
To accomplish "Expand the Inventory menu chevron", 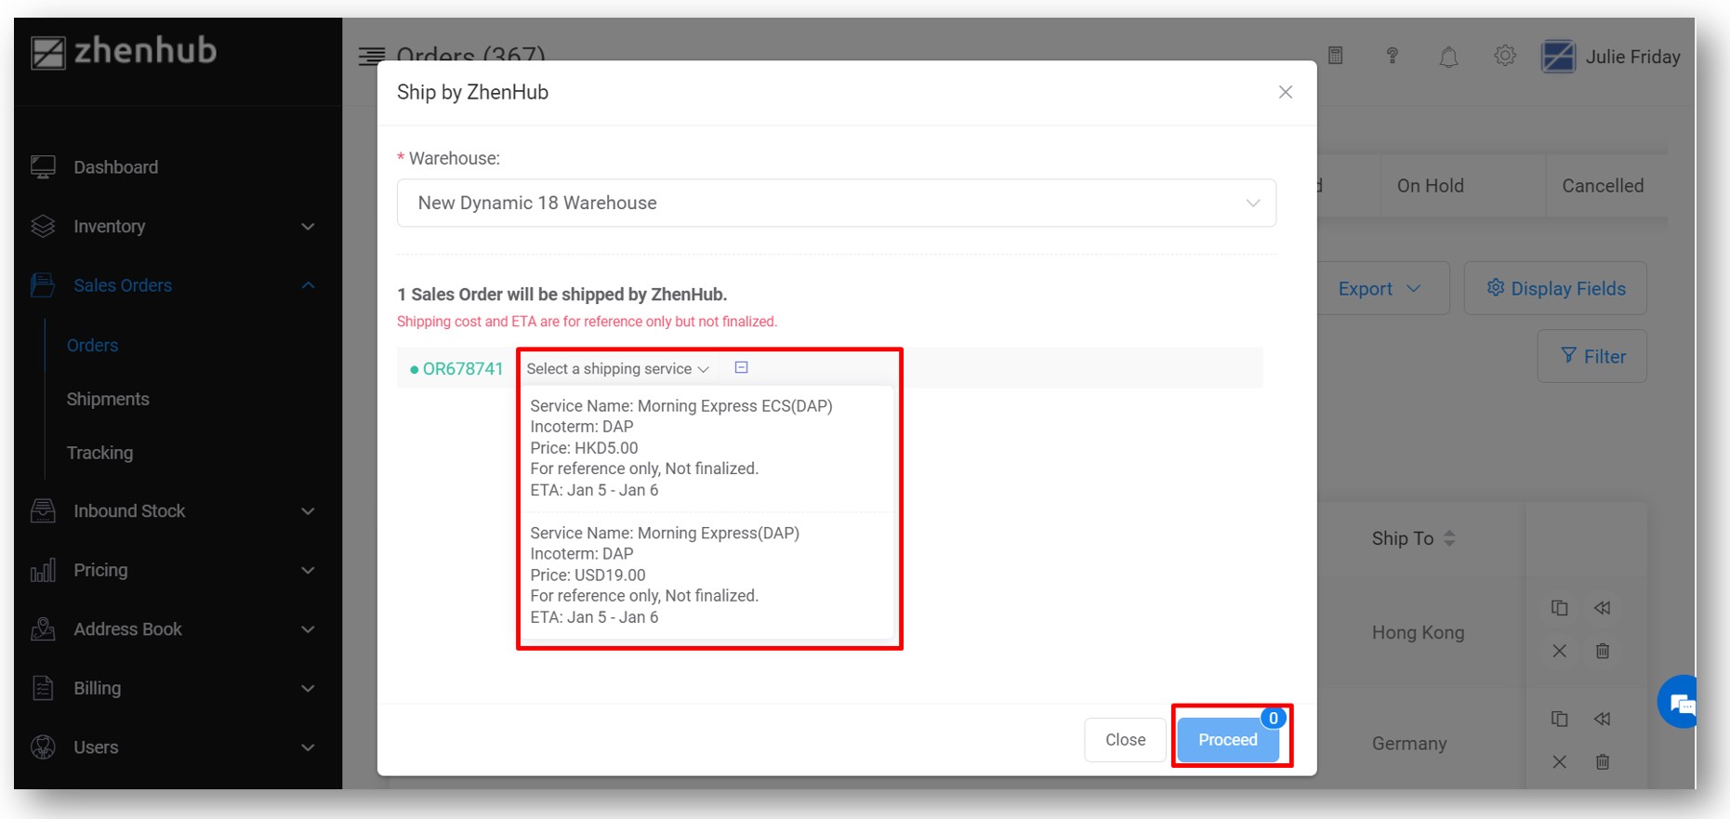I will click(308, 227).
